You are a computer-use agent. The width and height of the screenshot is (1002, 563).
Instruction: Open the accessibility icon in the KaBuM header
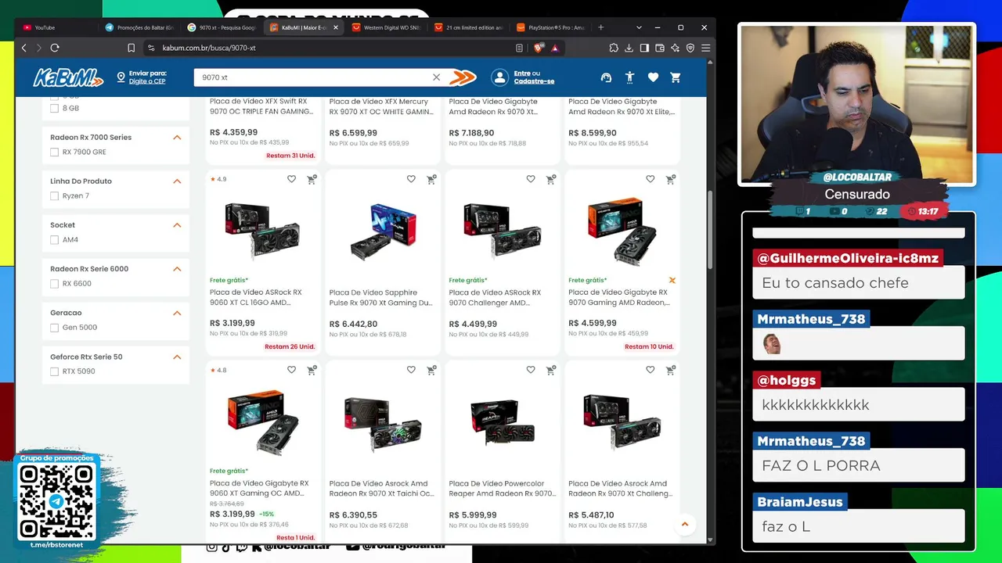629,77
